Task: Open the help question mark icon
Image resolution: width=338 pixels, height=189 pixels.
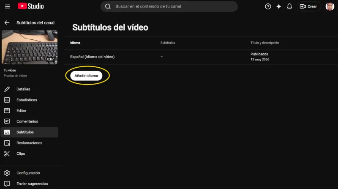Action: 268,6
